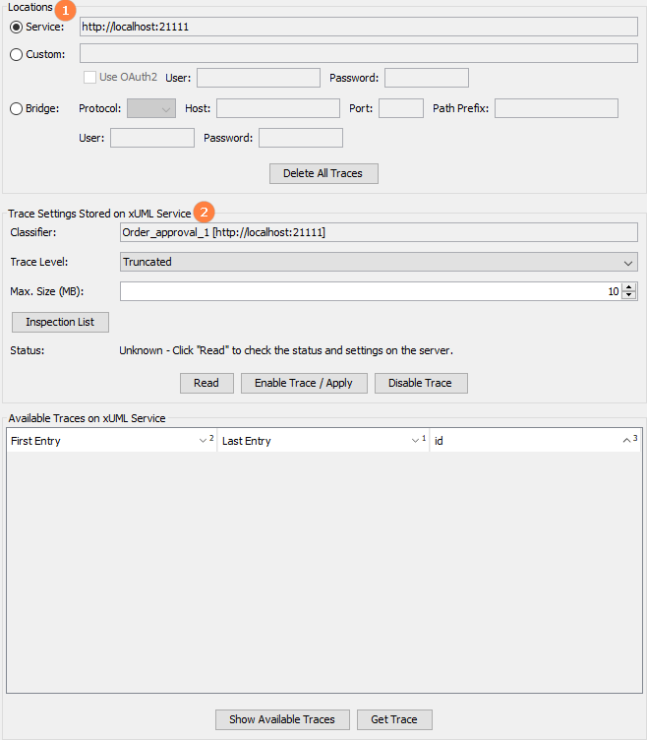Image resolution: width=647 pixels, height=740 pixels.
Task: Sort traces by First Entry column
Action: tap(110, 441)
